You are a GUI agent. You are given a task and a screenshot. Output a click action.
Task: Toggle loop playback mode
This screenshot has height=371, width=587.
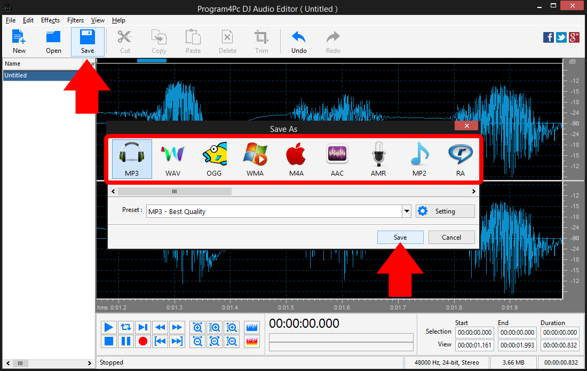(125, 327)
